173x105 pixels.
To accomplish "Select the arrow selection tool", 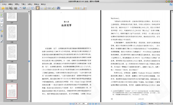I will [42, 8].
